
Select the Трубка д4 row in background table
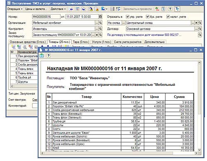click(x=24, y=78)
